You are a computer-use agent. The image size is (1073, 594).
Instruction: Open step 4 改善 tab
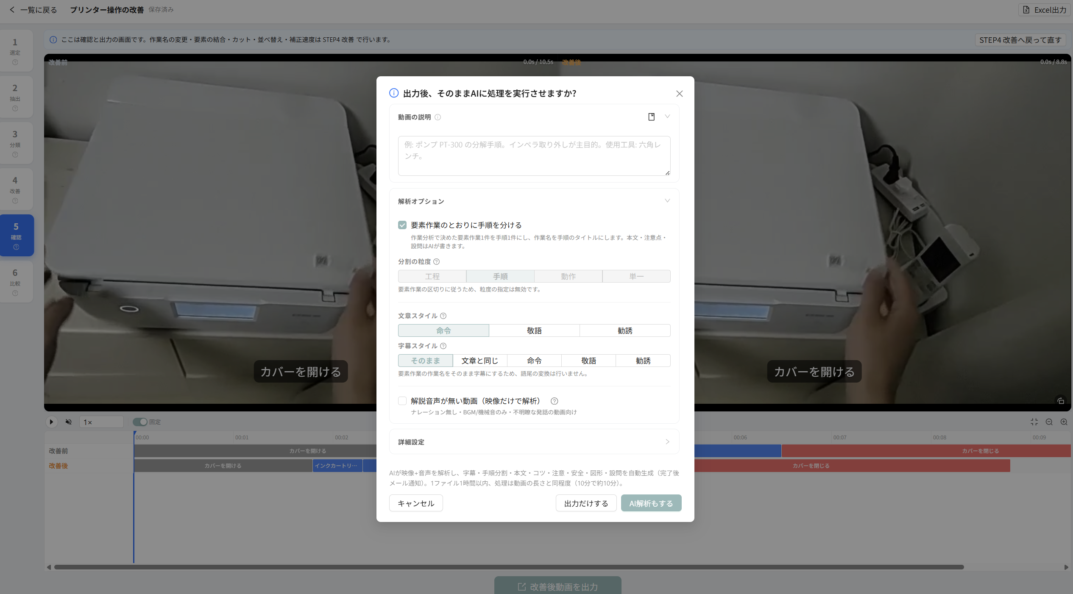(16, 189)
